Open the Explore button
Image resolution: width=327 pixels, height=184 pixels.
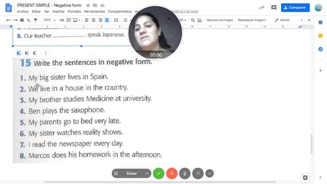tap(305, 177)
